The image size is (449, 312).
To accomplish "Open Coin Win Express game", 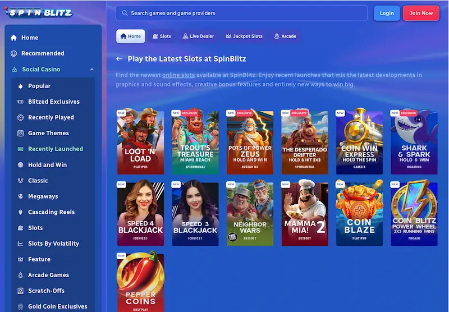I will tap(359, 141).
